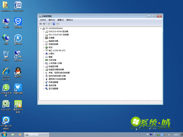Click the Back arrow toolbar icon
The height and width of the screenshot is (137, 183).
click(x=41, y=24)
